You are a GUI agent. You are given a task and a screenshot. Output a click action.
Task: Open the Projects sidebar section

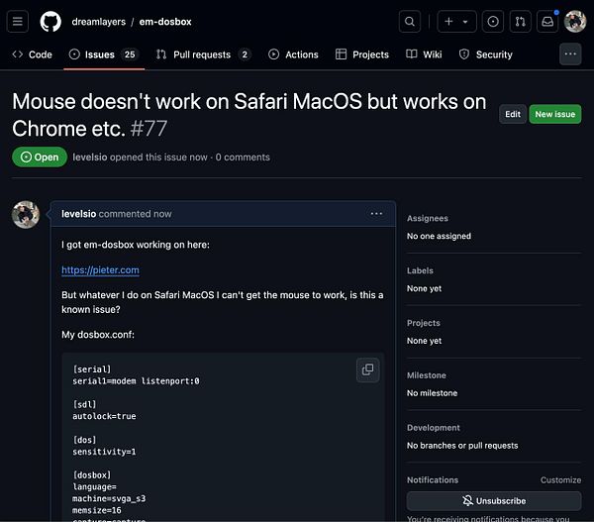pyautogui.click(x=424, y=323)
